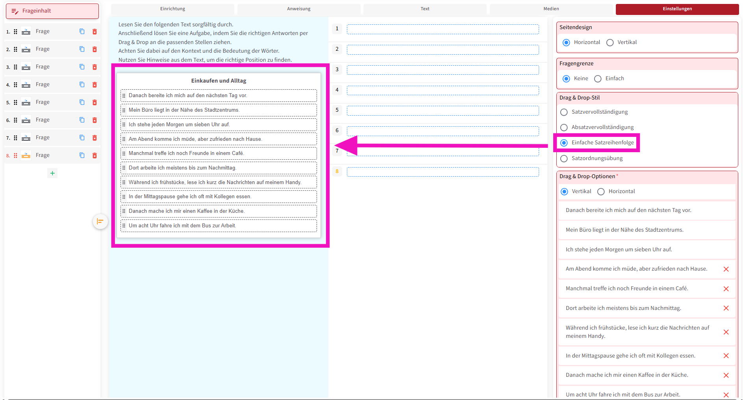The image size is (743, 400).
Task: Click the Frageinhalt button
Action: pyautogui.click(x=52, y=11)
